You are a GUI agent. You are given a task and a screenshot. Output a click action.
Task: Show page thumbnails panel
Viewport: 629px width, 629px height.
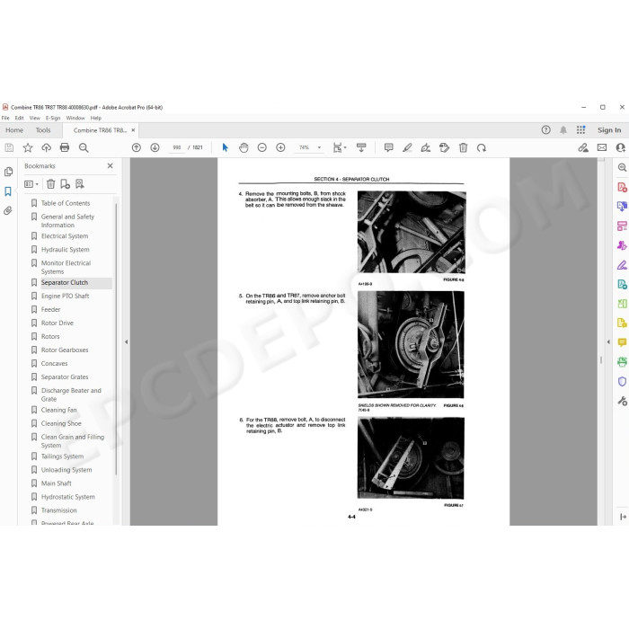8,173
